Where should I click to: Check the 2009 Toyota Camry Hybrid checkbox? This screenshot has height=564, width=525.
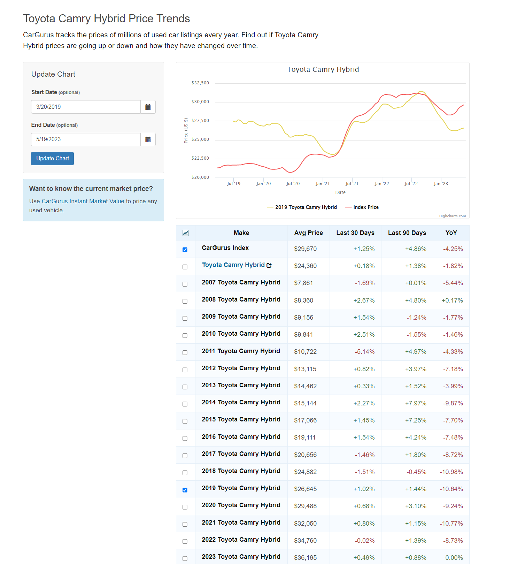[185, 318]
